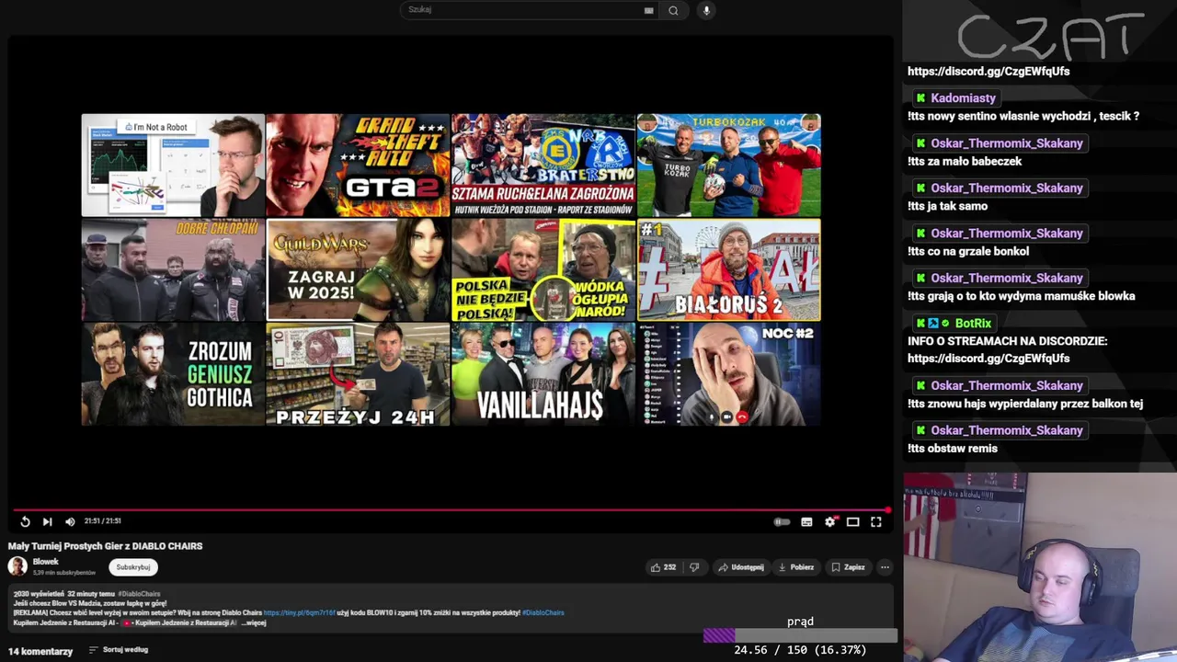The width and height of the screenshot is (1177, 662).
Task: Click the discord link in BotRix message
Action: pyautogui.click(x=988, y=358)
